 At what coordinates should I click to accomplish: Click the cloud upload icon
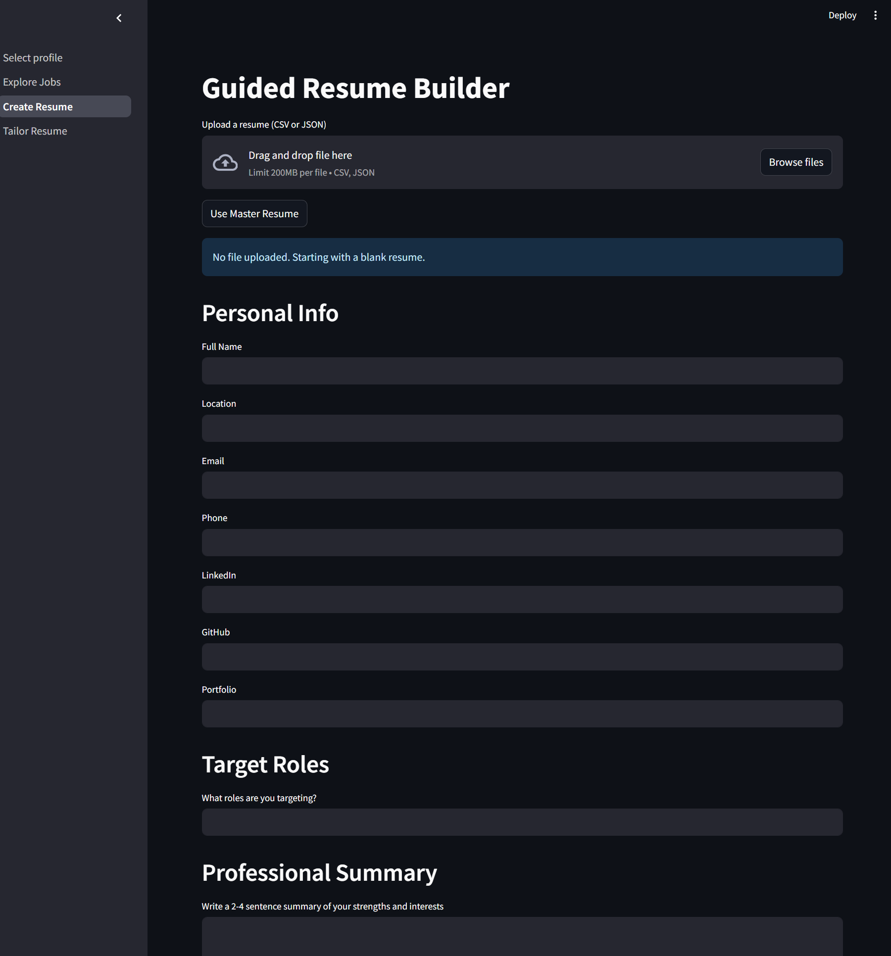click(x=225, y=163)
